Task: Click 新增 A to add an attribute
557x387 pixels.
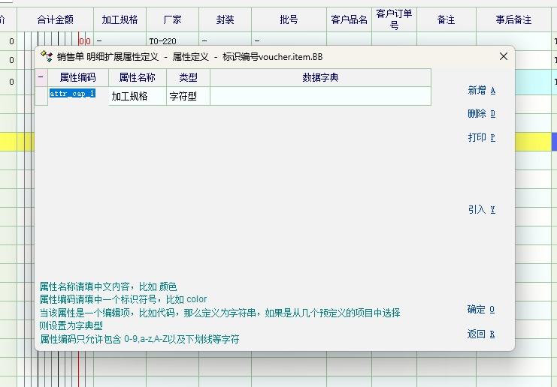Action: (481, 91)
